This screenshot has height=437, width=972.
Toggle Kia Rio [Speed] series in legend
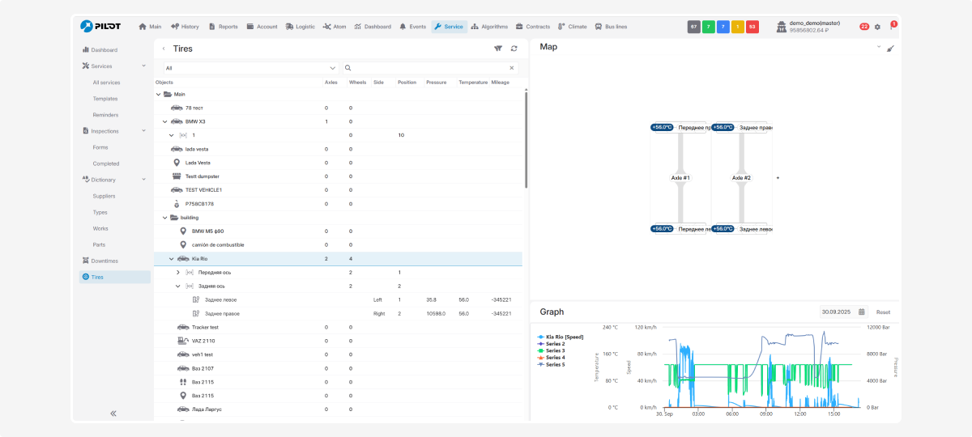(x=564, y=336)
